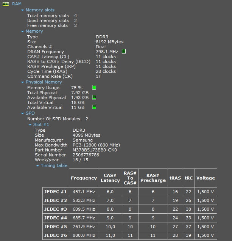
Task: Click the Available Physical graph icon
Action: tap(94, 97)
